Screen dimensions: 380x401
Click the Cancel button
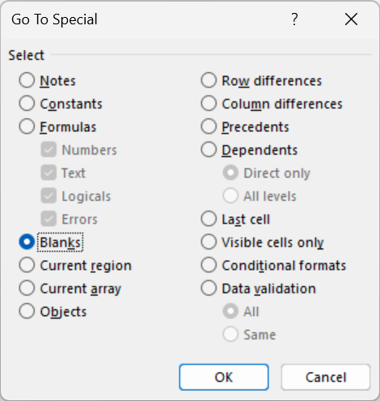326,377
